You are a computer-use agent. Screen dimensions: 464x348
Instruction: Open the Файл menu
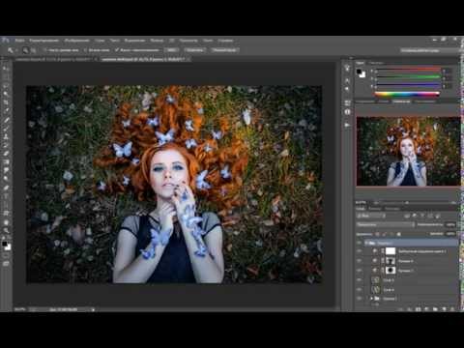coord(19,41)
